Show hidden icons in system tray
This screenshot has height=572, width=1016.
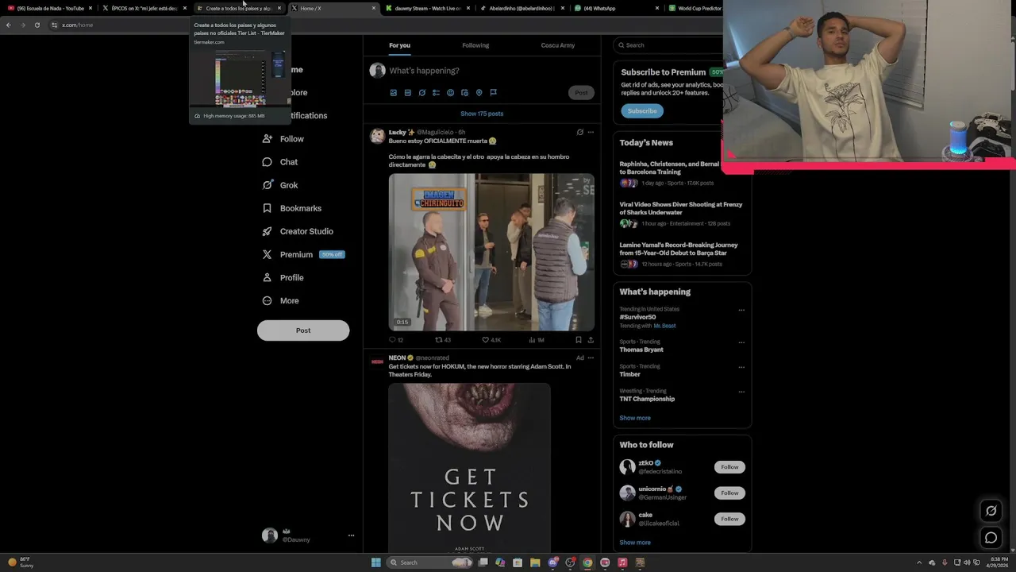[919, 562]
